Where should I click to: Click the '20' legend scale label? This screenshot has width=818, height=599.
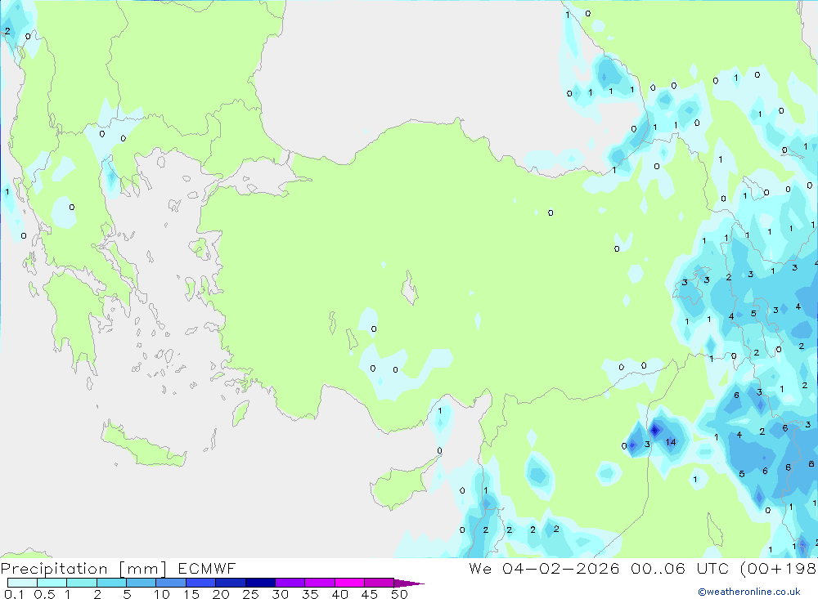(221, 594)
